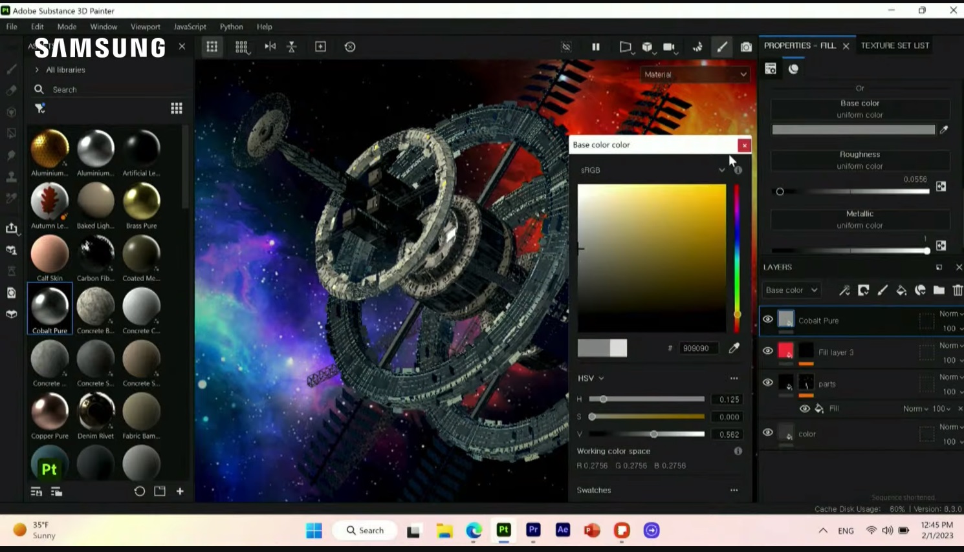Delete the selected layer with trash icon

tap(958, 290)
